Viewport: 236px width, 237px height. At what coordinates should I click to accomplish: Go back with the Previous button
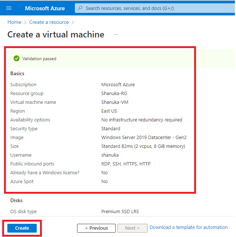96,228
